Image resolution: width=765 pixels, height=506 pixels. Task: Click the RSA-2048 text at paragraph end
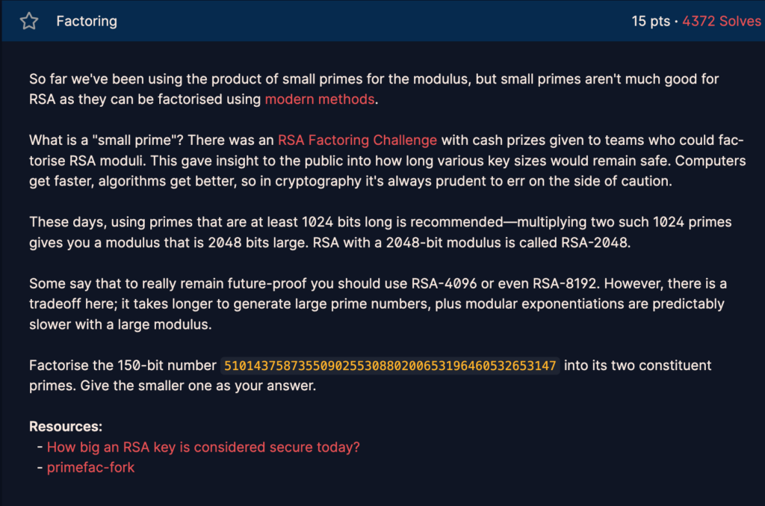(x=594, y=242)
